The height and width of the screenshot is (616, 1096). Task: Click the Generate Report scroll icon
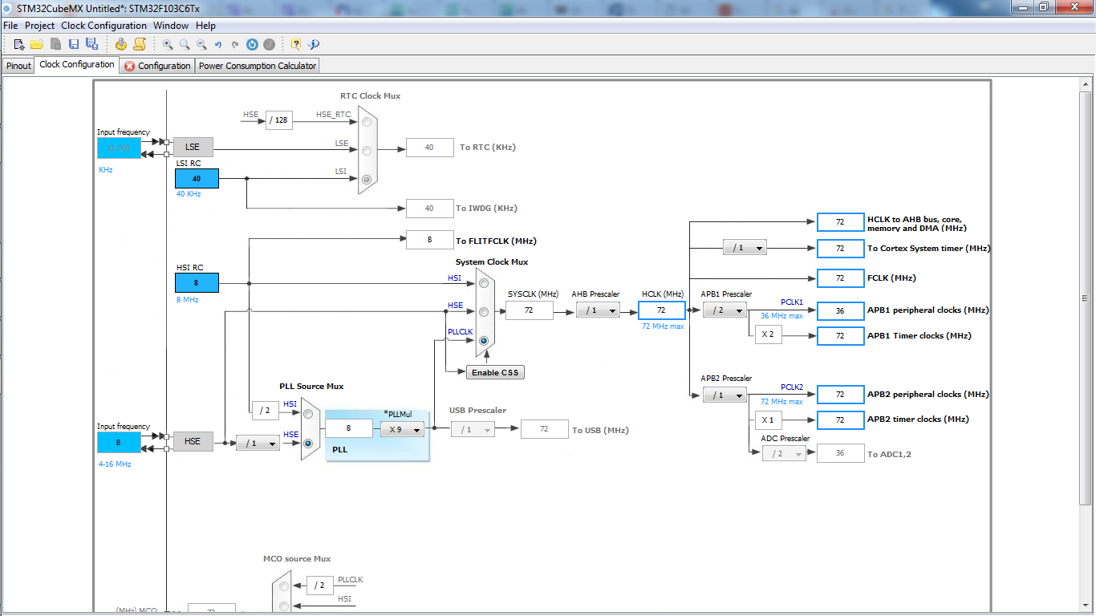(x=140, y=44)
